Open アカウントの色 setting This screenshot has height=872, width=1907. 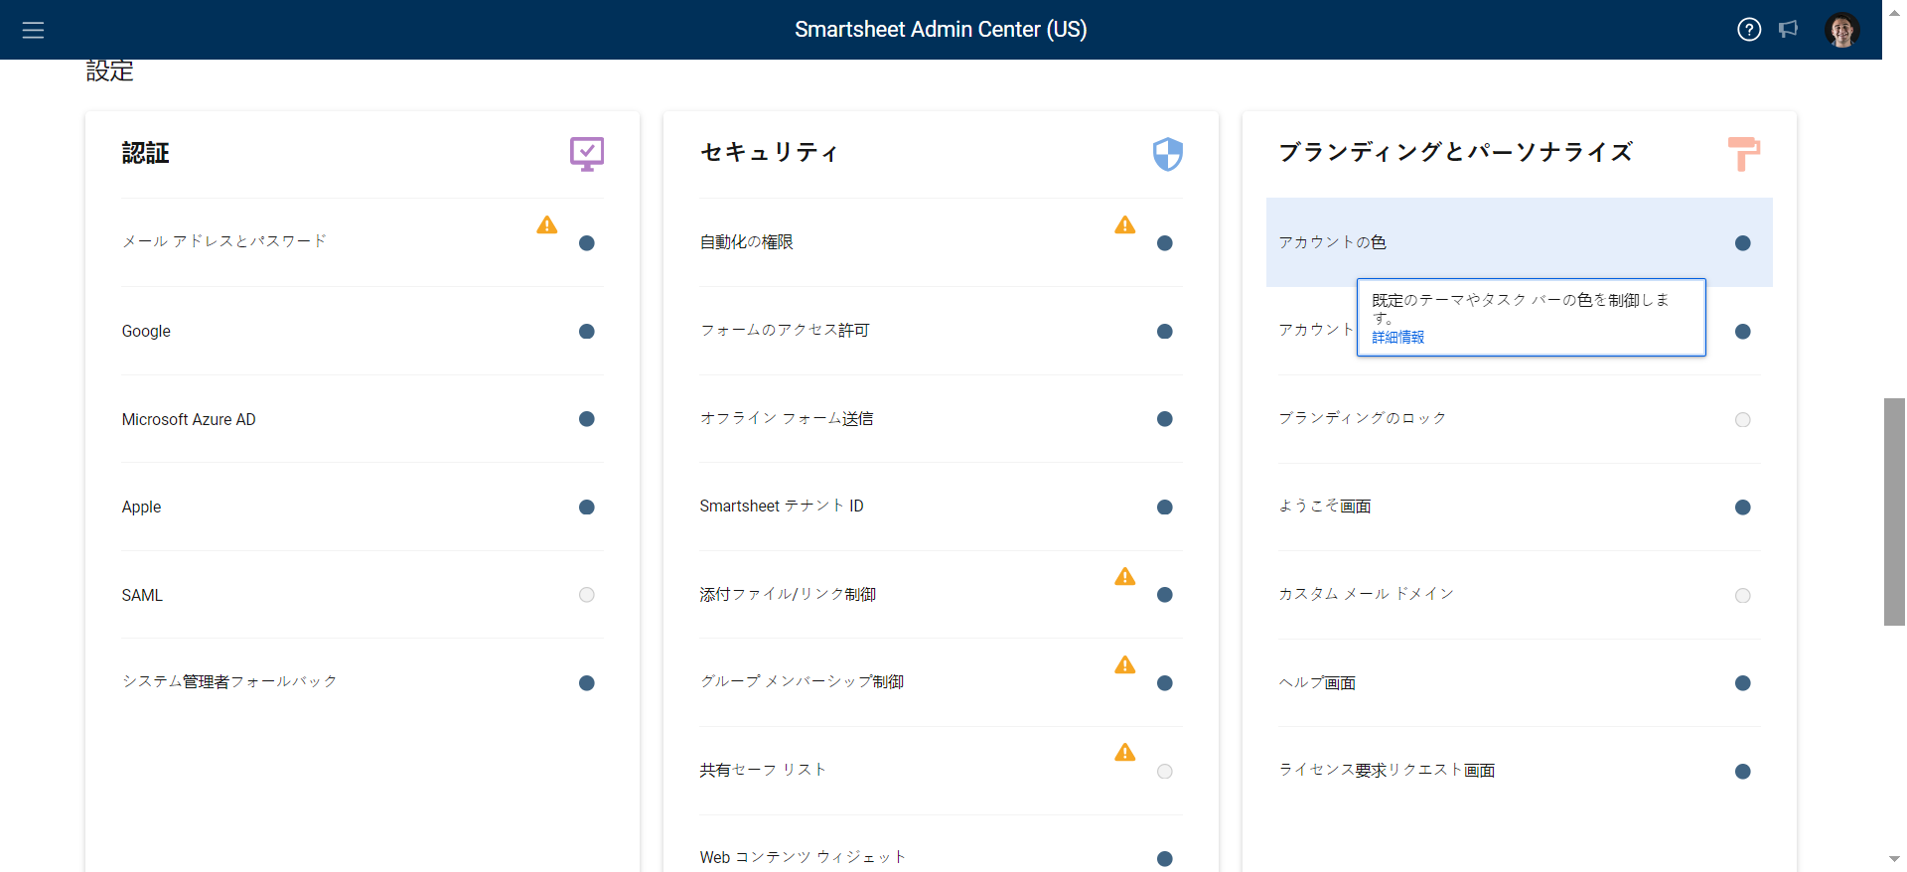click(1520, 242)
